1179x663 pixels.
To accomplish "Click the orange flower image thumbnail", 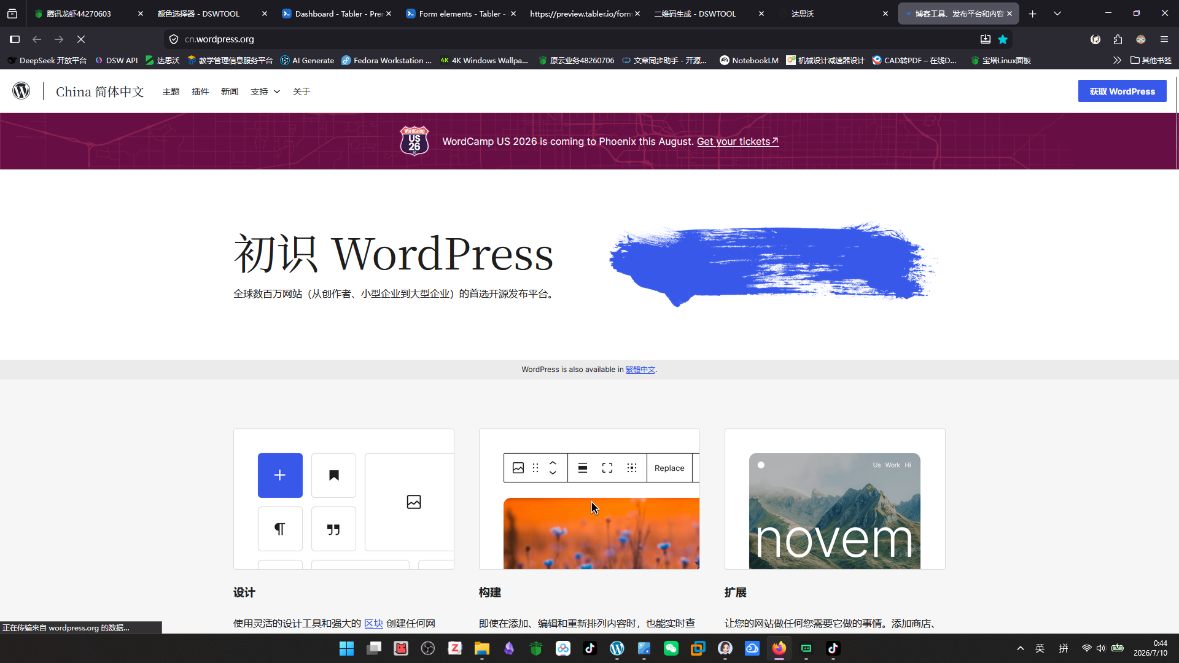I will (601, 533).
